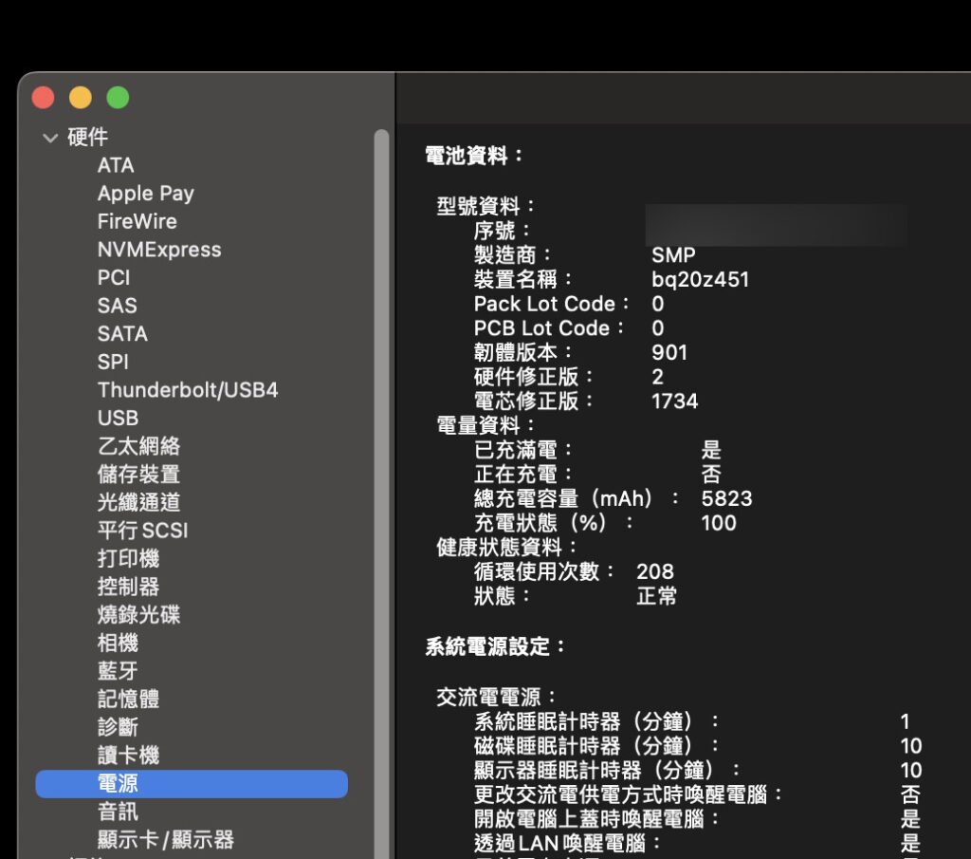
Task: Select 音訊 (Audio) below 電源
Action: point(118,812)
